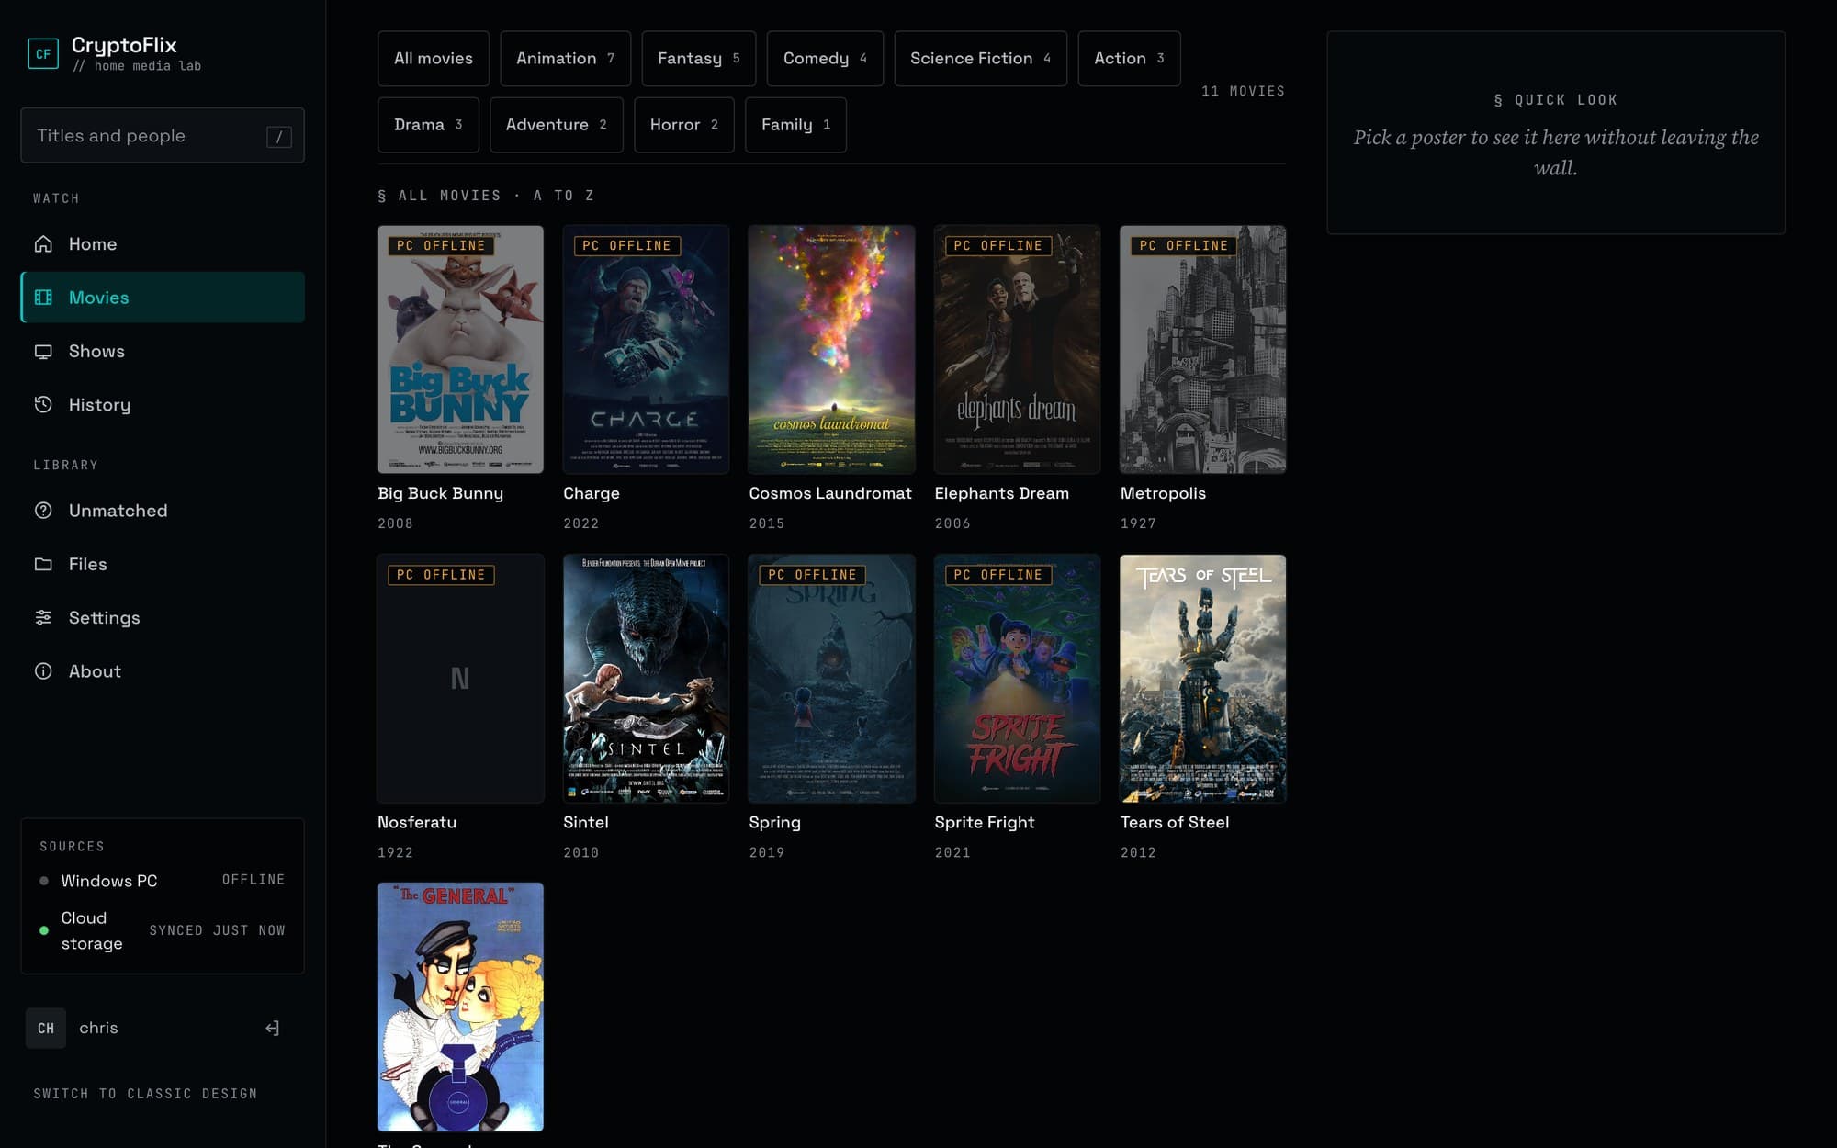Open the Cosmos Laundromat poster
The width and height of the screenshot is (1837, 1148).
click(831, 349)
